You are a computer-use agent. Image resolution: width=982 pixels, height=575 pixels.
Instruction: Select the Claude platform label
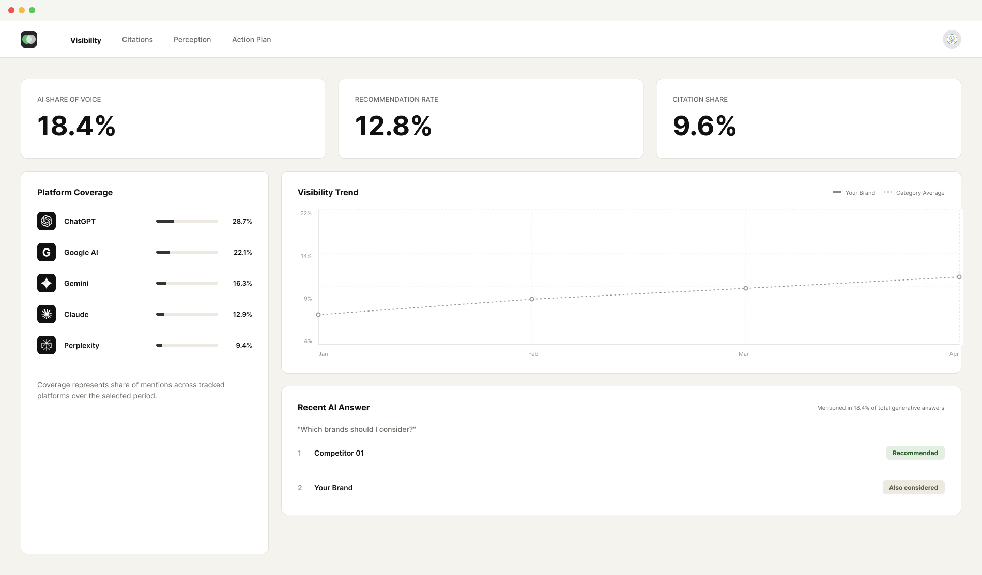[76, 314]
